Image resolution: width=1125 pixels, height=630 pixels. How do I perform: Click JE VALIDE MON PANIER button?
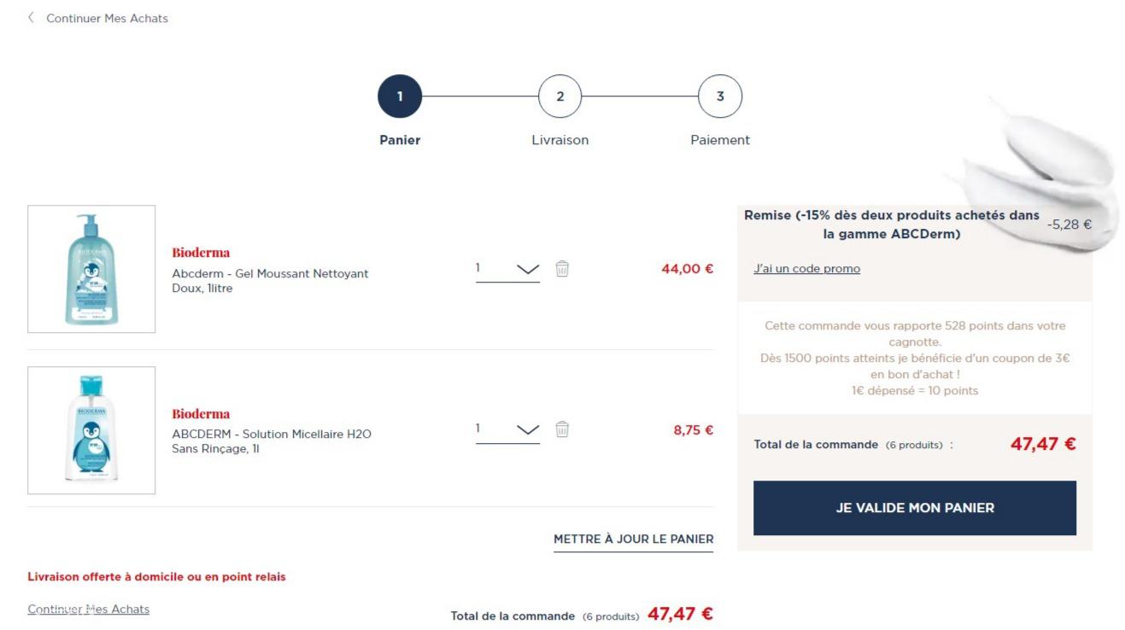(914, 508)
